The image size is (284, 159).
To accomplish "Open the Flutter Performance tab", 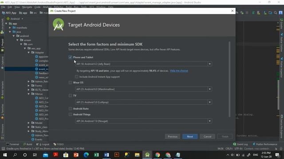I will [x=265, y=144].
